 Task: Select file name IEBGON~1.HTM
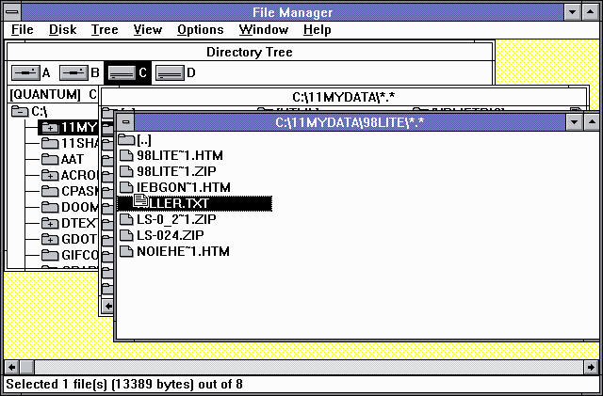(x=184, y=187)
